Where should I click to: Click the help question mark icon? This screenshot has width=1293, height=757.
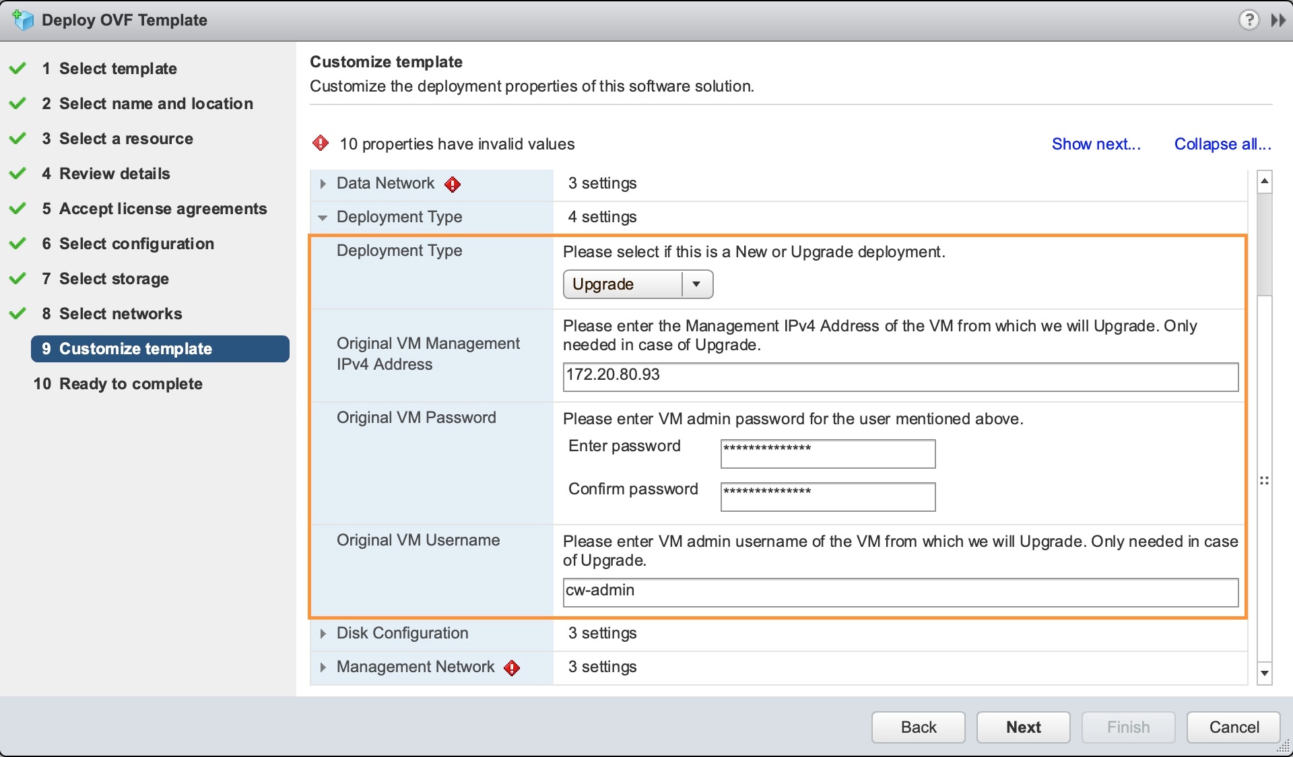click(x=1249, y=20)
